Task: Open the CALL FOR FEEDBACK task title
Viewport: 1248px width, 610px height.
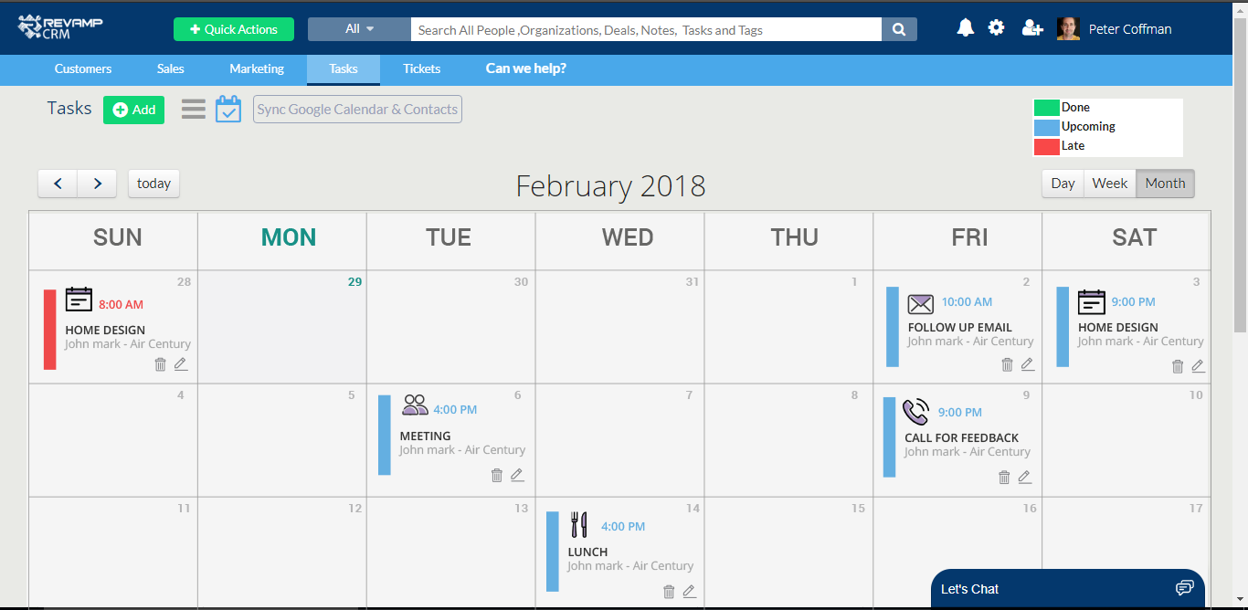Action: [961, 437]
